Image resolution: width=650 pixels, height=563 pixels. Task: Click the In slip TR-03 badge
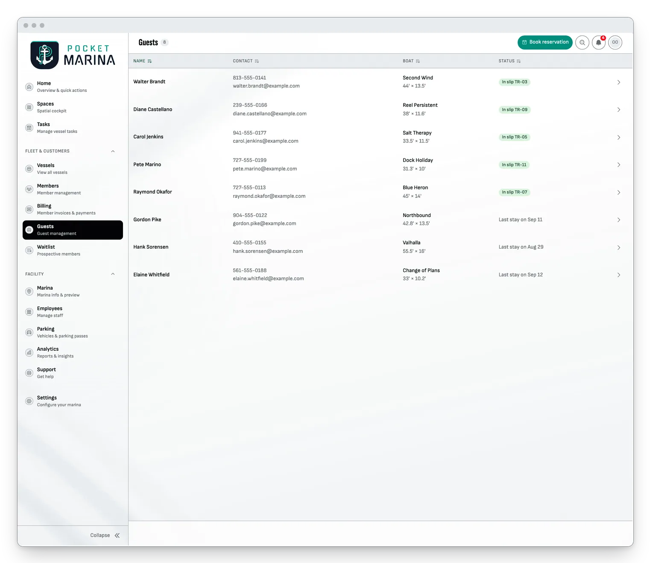(515, 82)
